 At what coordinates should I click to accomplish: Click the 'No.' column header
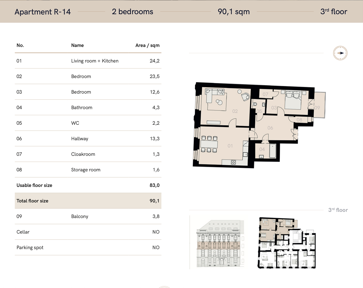[20, 45]
